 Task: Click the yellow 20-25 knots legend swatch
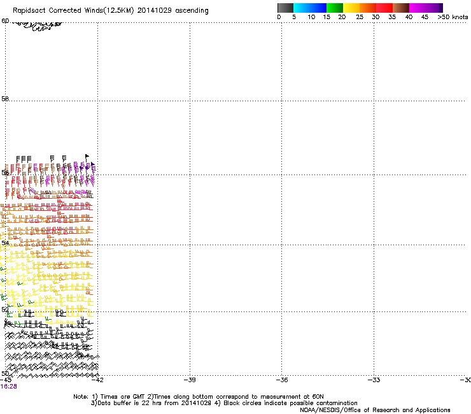coord(351,8)
